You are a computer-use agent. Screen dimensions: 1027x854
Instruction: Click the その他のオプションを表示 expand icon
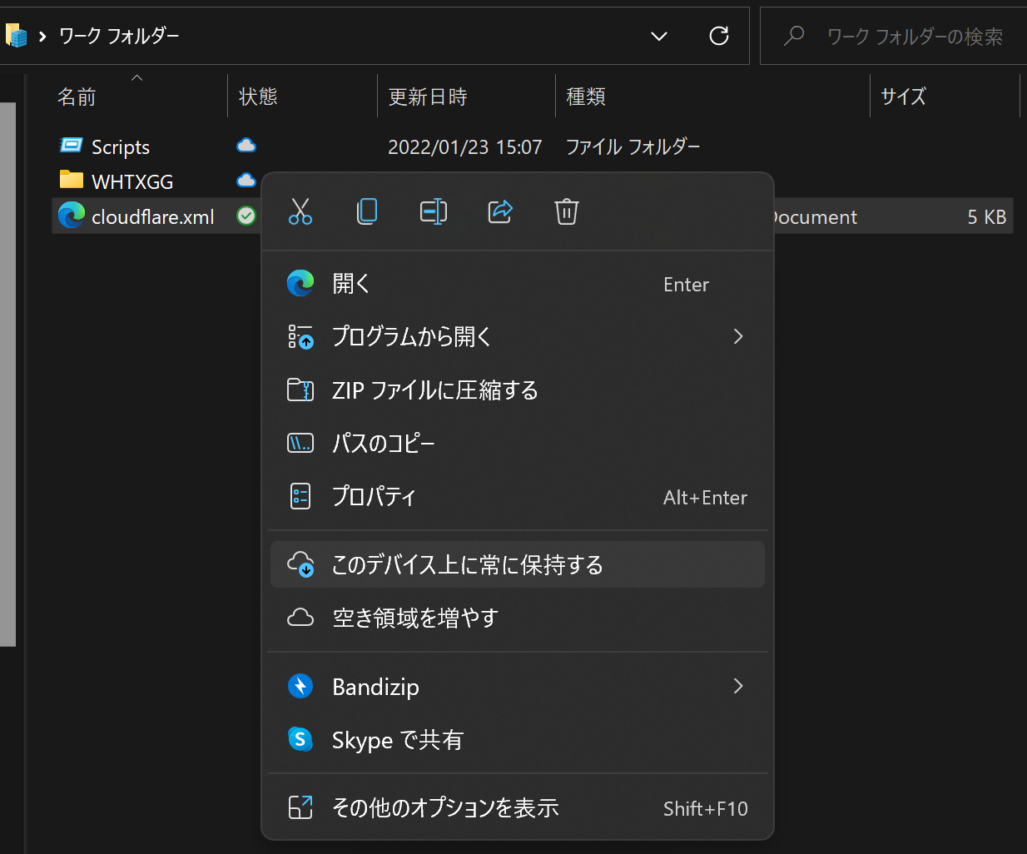pyautogui.click(x=300, y=807)
